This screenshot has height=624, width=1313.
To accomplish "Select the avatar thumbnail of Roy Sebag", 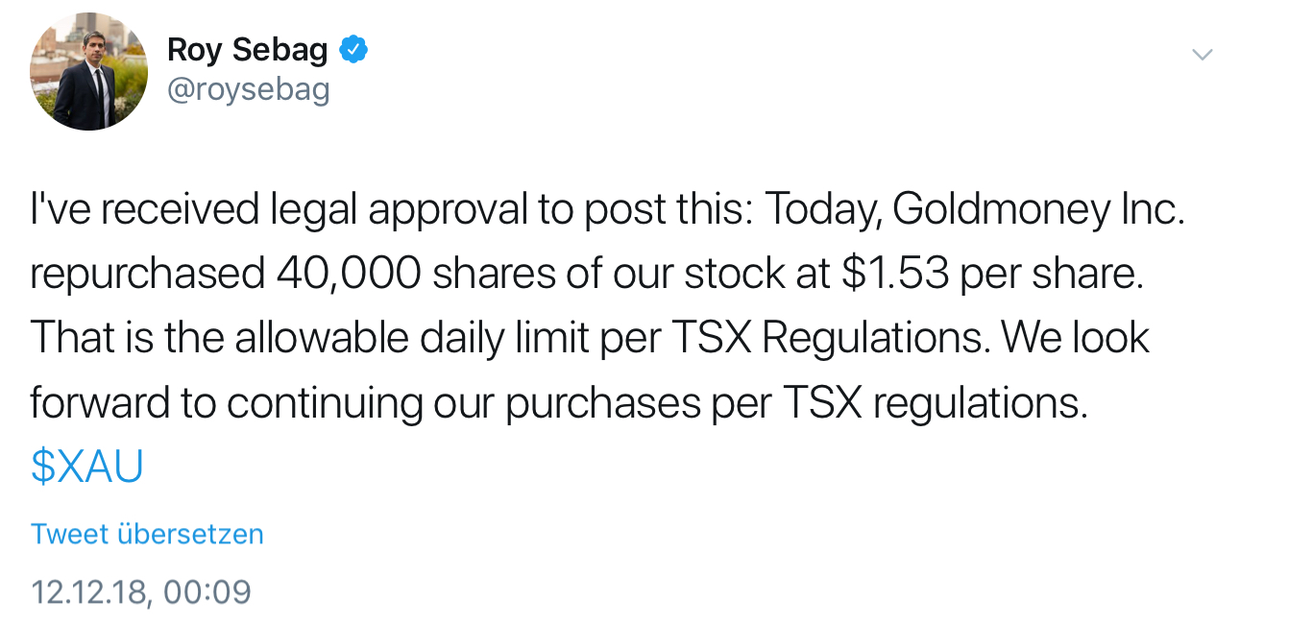I will click(89, 70).
